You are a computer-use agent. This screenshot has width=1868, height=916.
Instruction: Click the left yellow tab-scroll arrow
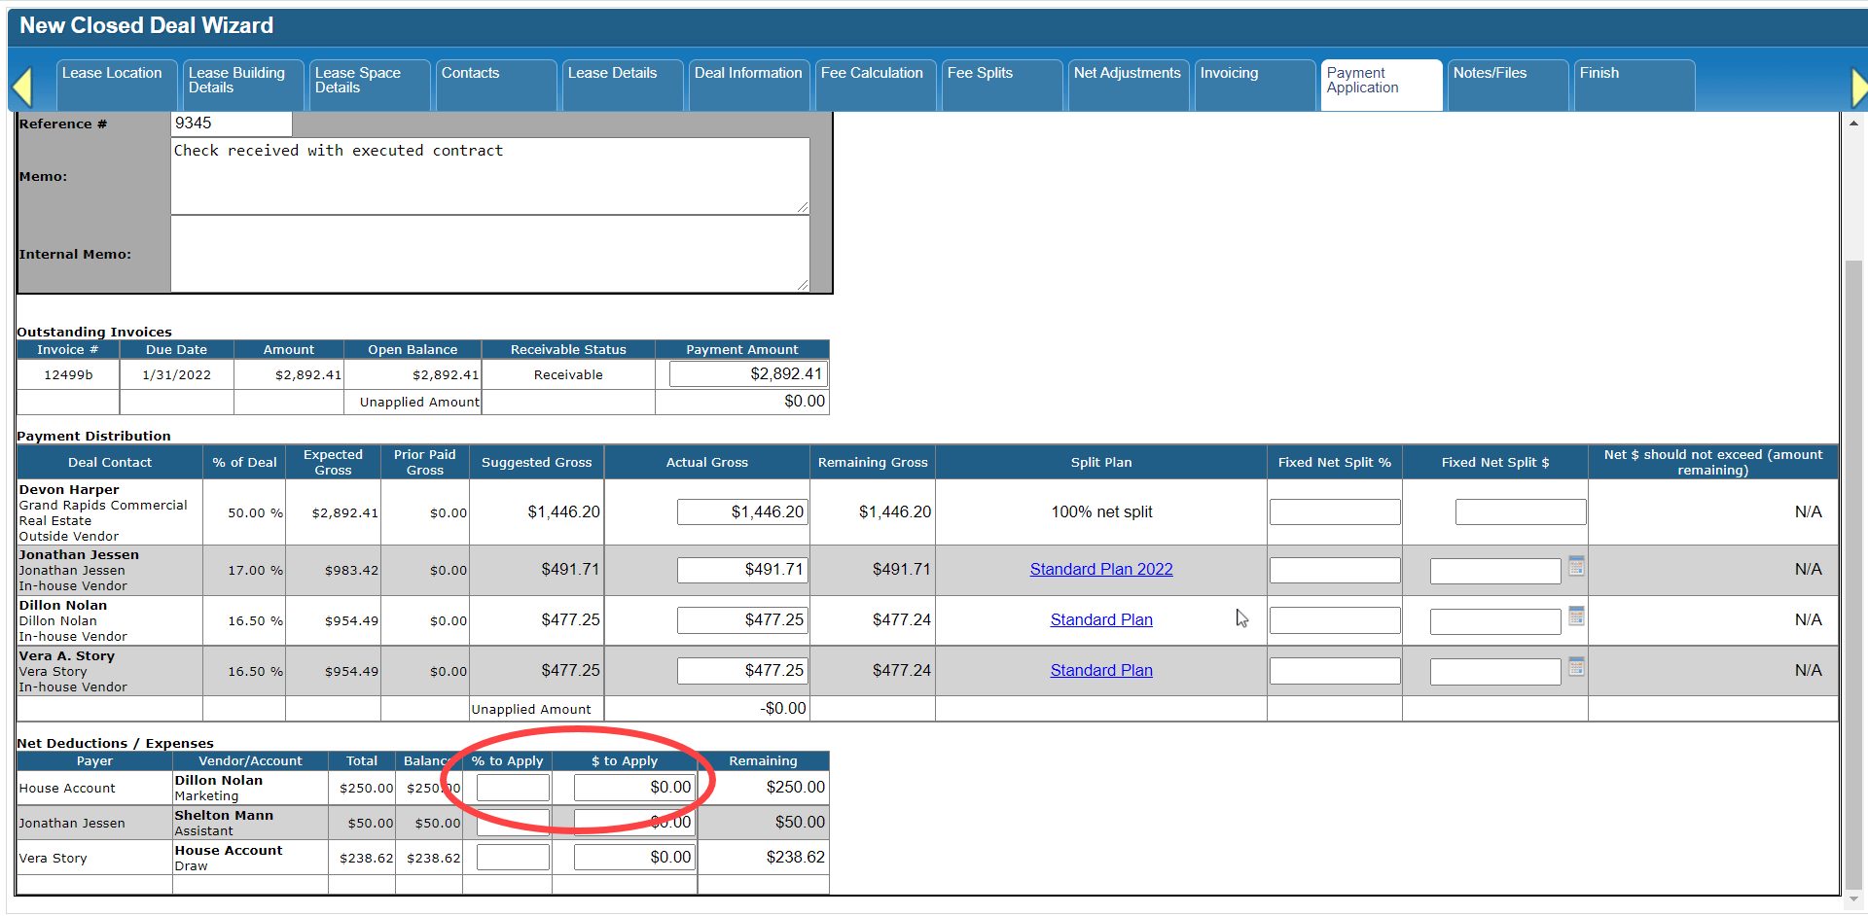tap(22, 87)
